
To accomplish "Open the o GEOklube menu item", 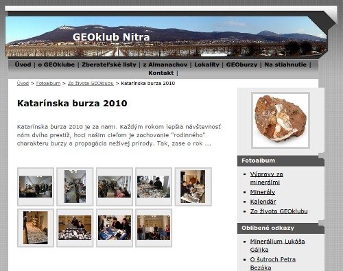I will [56, 64].
